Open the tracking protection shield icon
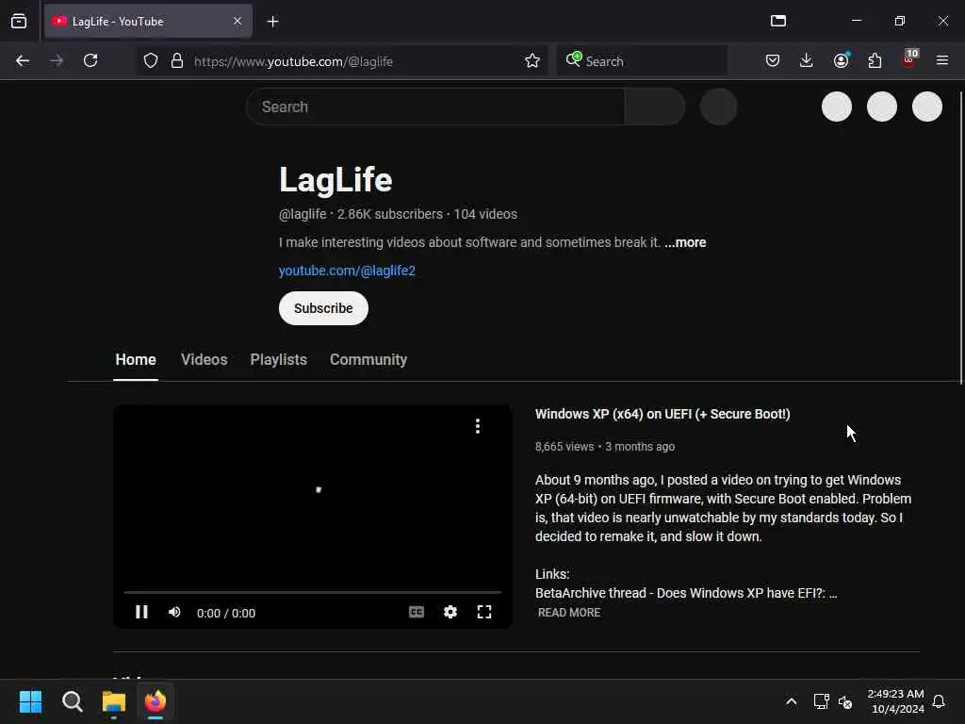Viewport: 965px width, 724px height. click(x=151, y=61)
